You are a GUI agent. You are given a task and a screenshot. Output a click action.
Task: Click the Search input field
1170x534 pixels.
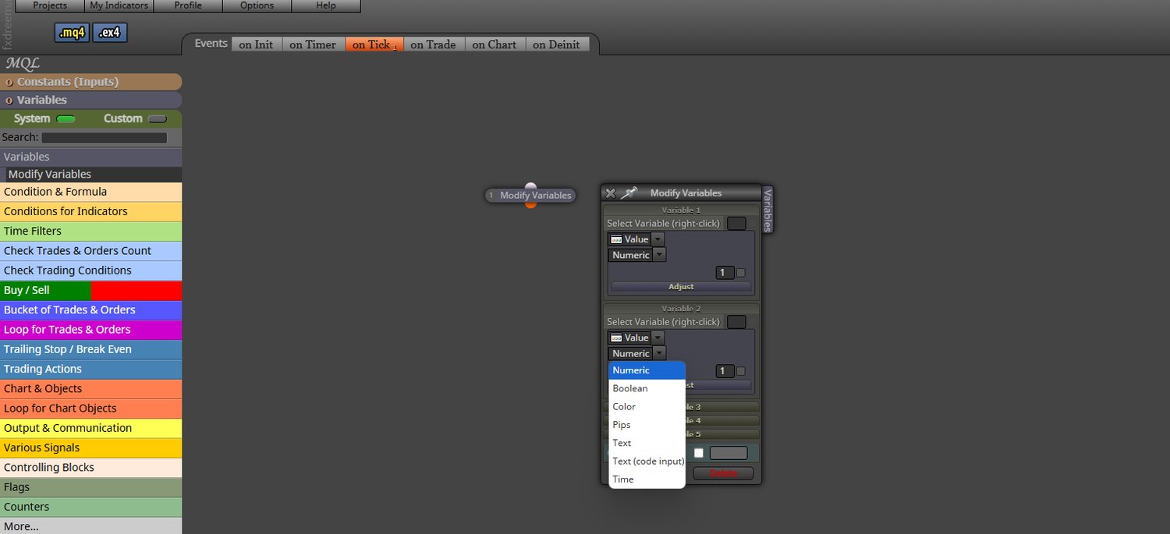(x=105, y=137)
